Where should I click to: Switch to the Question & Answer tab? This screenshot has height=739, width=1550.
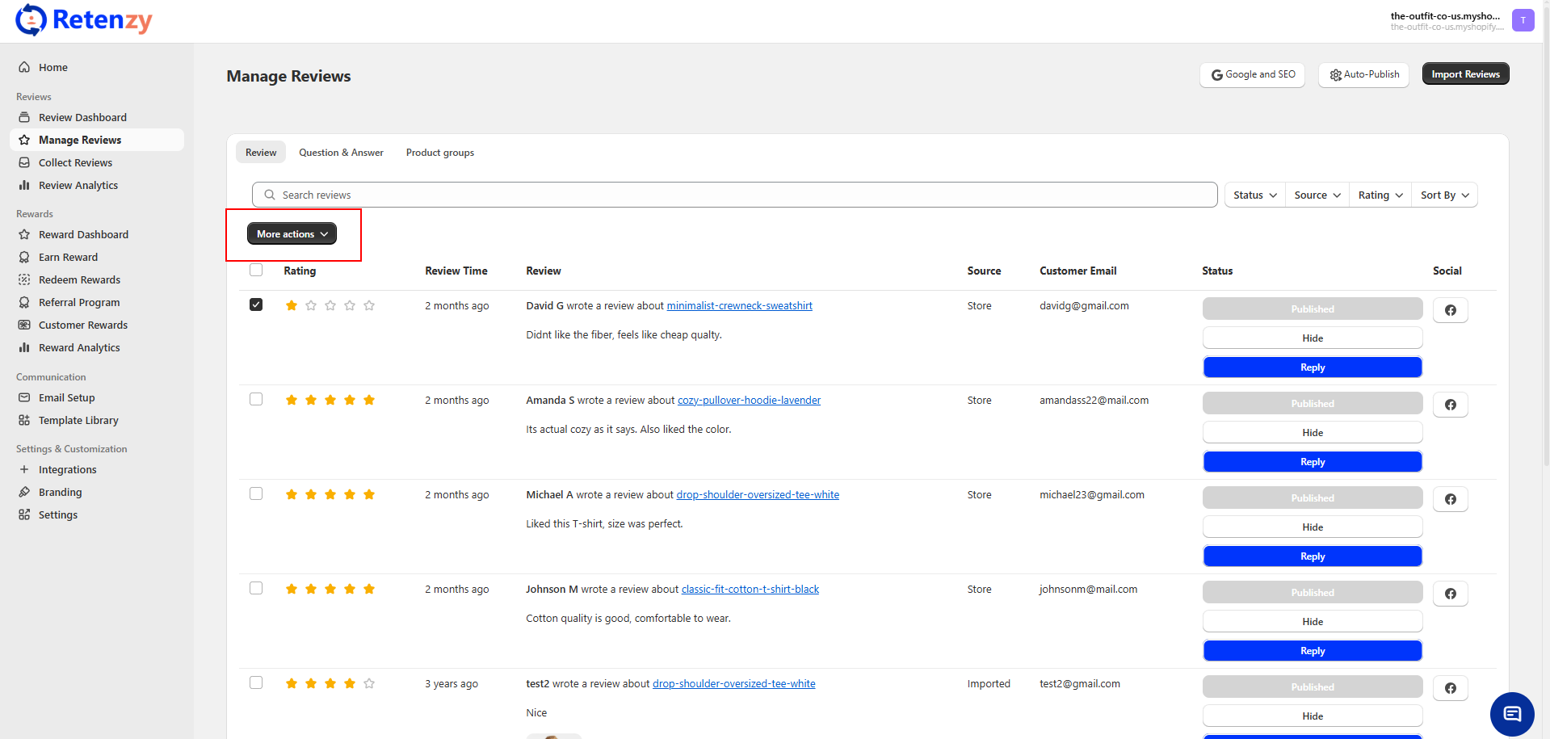[341, 153]
